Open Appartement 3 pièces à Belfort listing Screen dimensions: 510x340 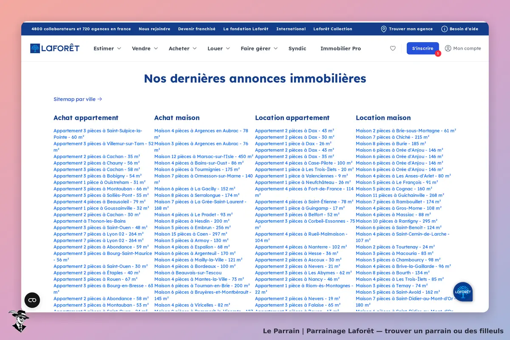coord(297,215)
